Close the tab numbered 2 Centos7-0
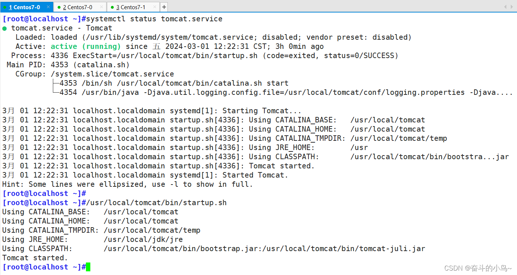Screen dimensions: 517x275 tap(102, 7)
